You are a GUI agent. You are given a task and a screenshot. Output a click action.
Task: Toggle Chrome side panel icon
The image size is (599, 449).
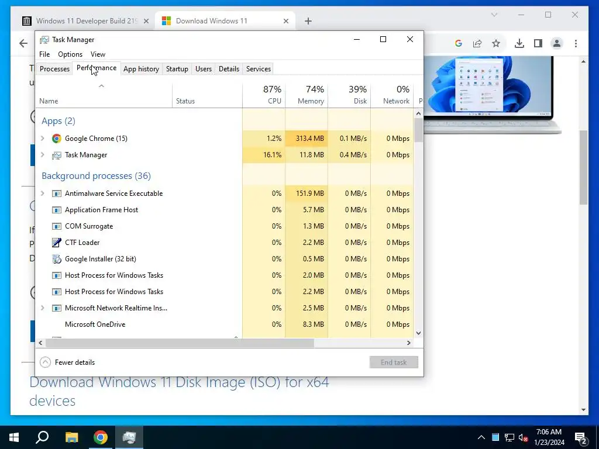click(x=538, y=43)
